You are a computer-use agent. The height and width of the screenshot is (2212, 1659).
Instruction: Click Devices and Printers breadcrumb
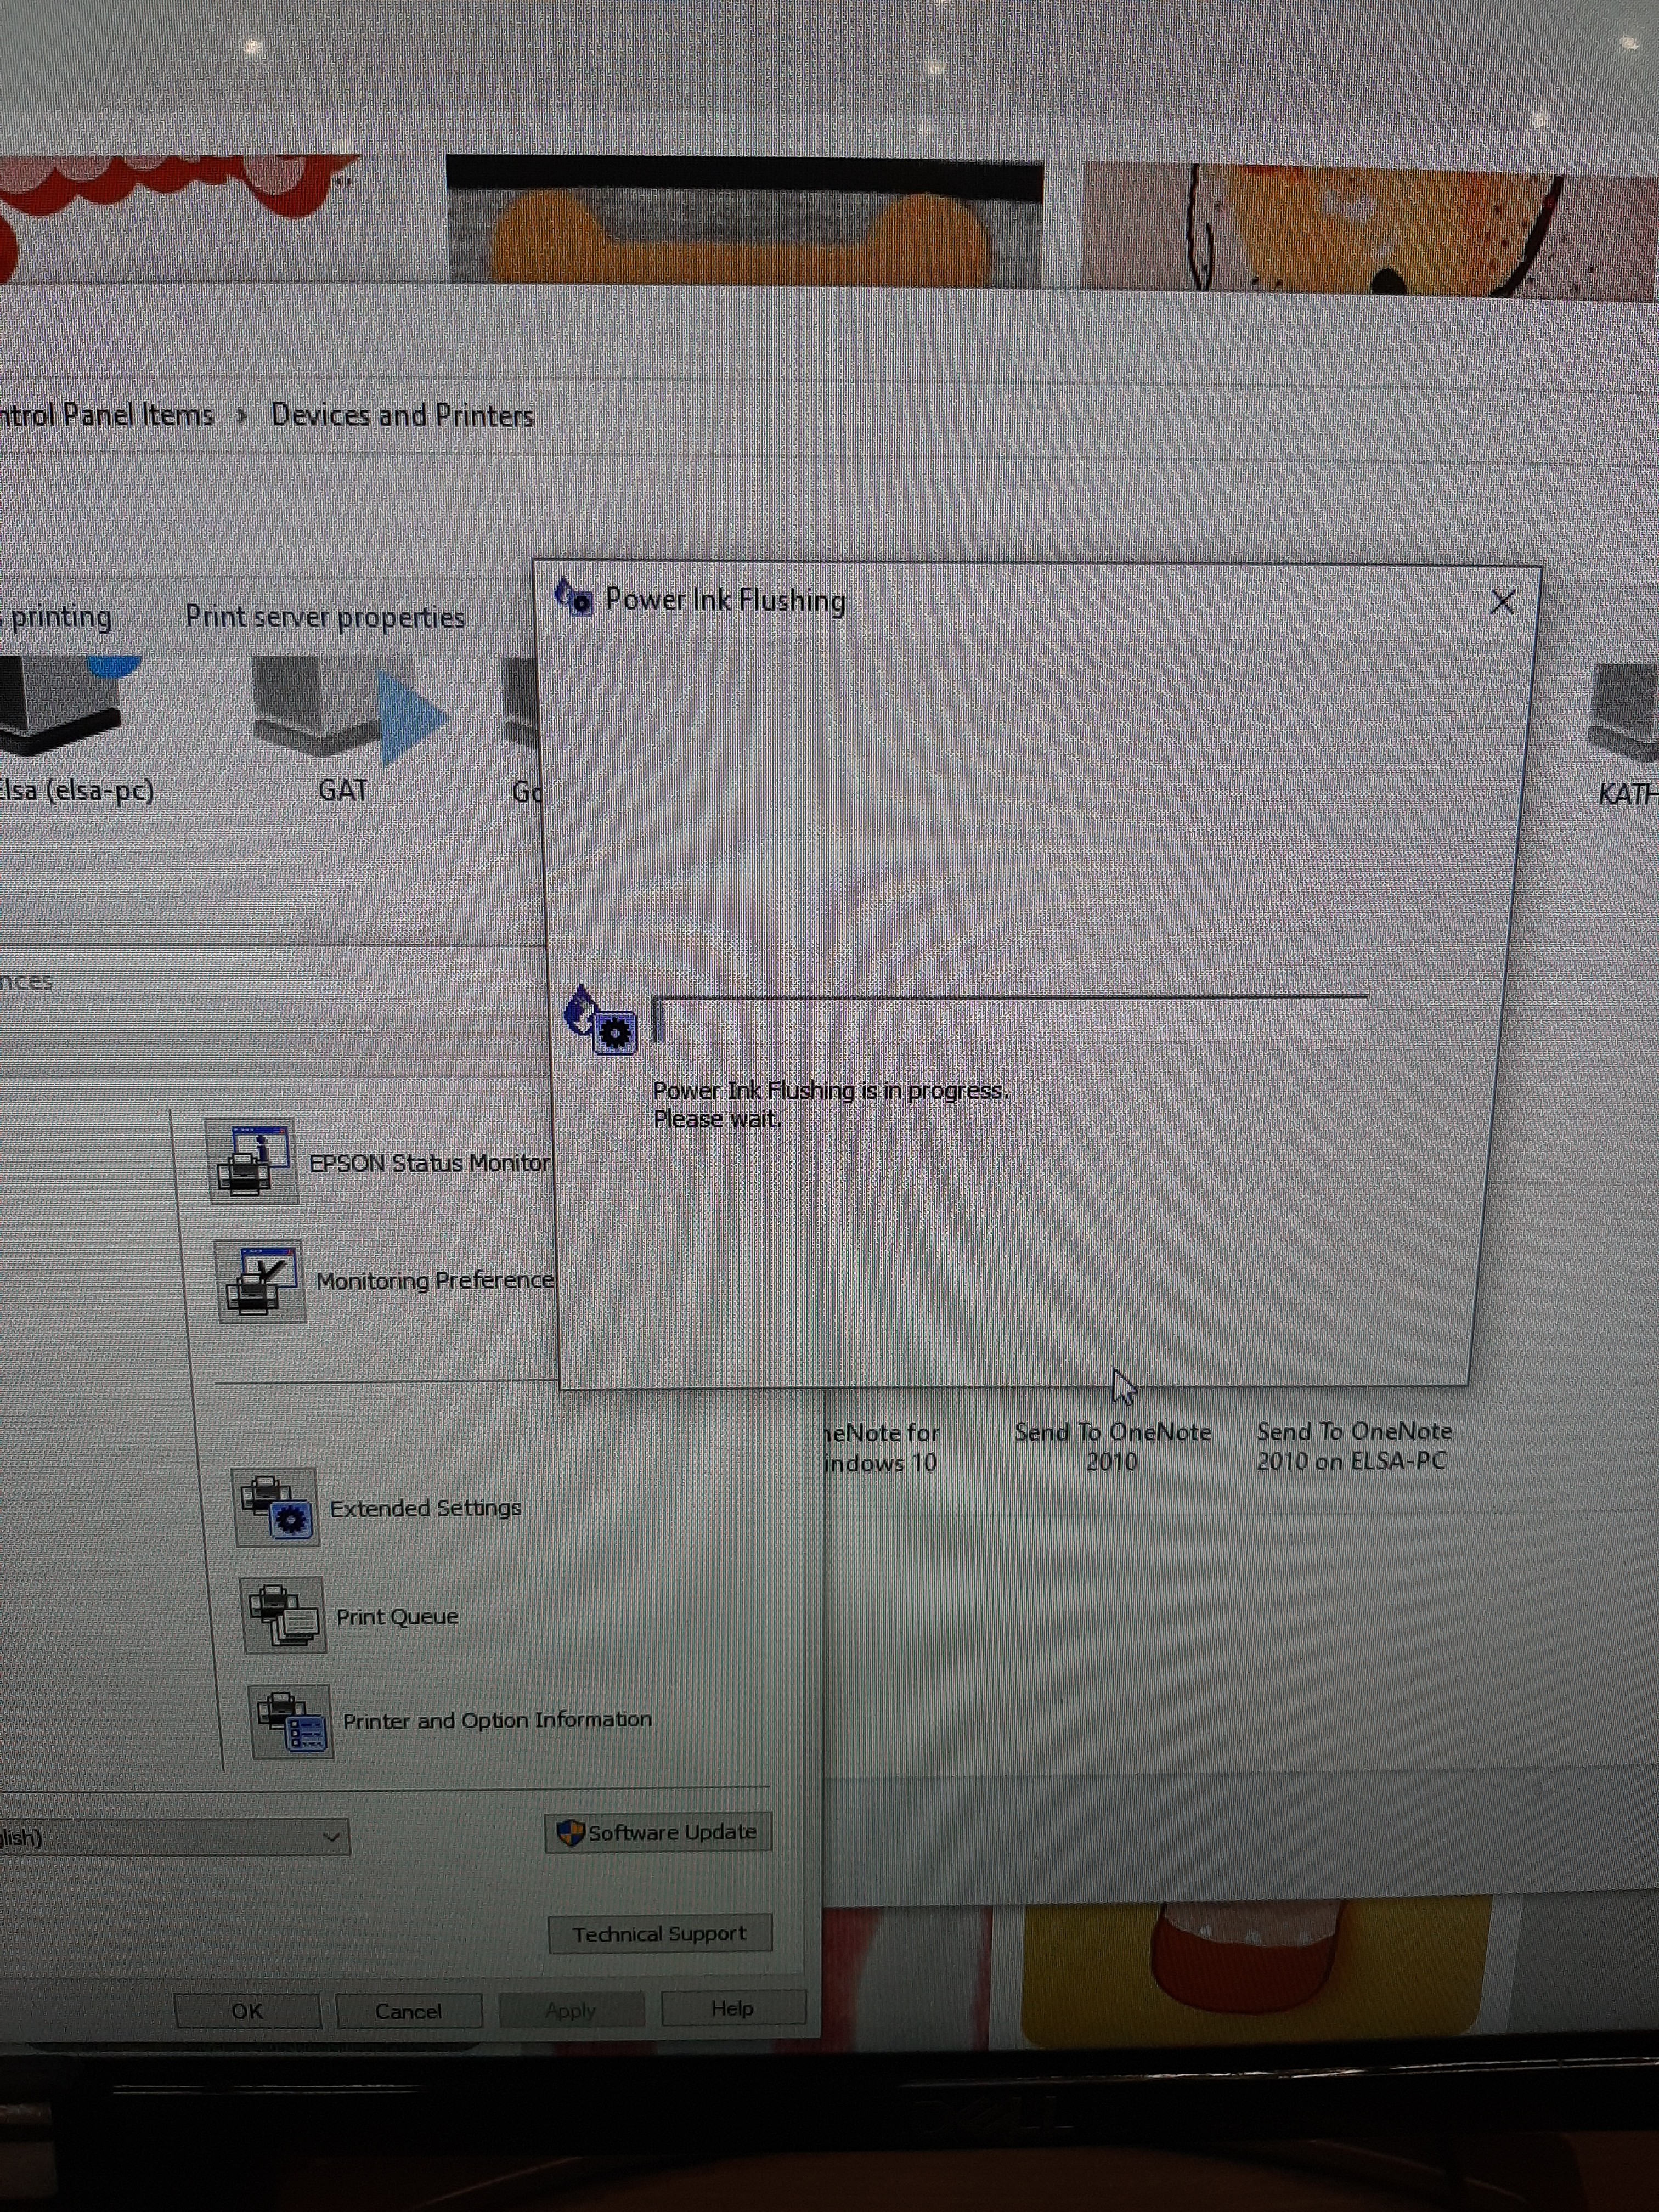click(402, 415)
